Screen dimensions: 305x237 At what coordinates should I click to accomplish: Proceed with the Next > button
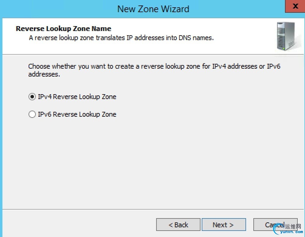click(x=224, y=225)
